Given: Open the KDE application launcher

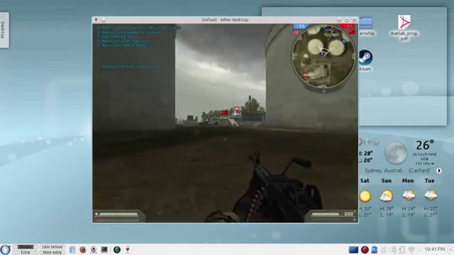Looking at the screenshot, I should [x=5, y=250].
